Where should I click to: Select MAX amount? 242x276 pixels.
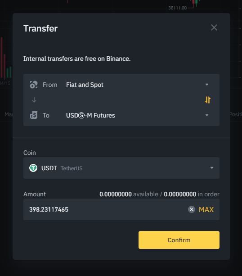pyautogui.click(x=206, y=209)
